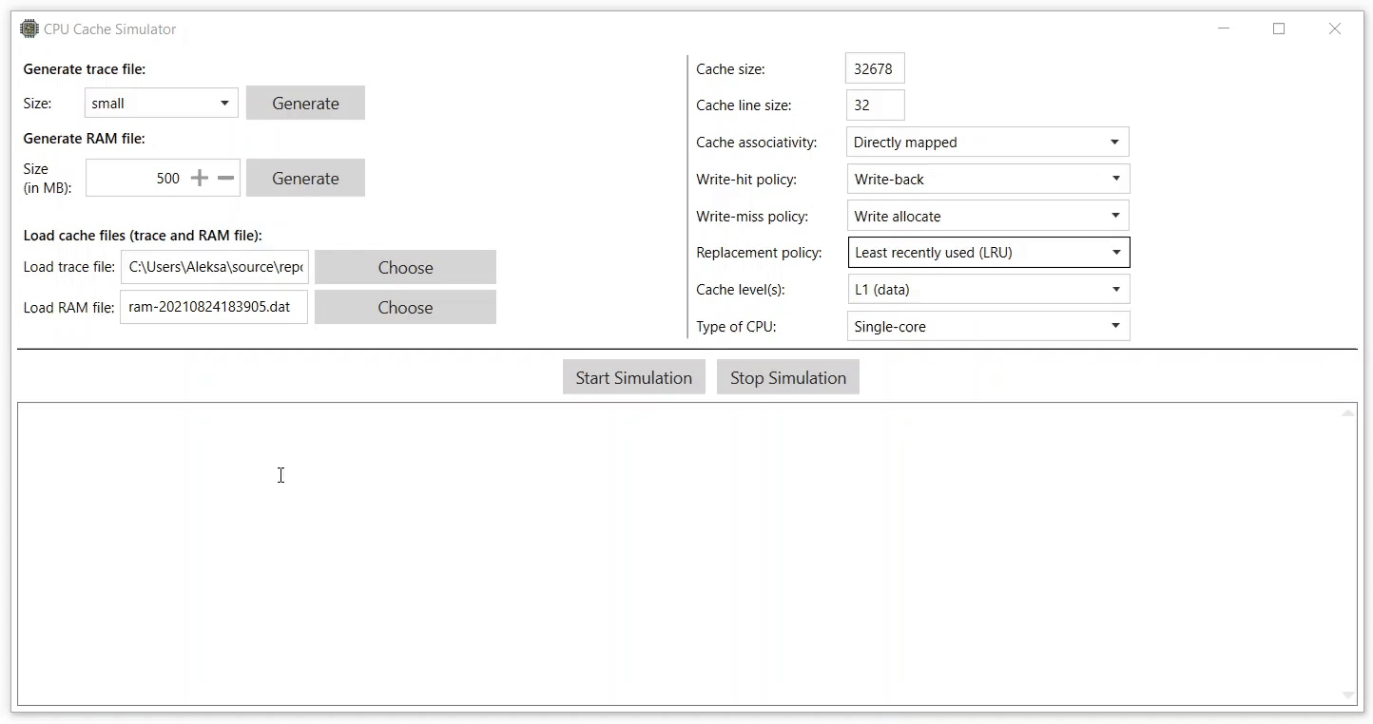
Task: Expand the Replacement policy dropdown
Action: point(988,252)
